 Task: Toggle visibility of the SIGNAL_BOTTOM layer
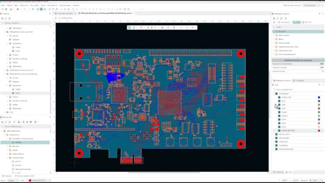pyautogui.click(x=279, y=131)
